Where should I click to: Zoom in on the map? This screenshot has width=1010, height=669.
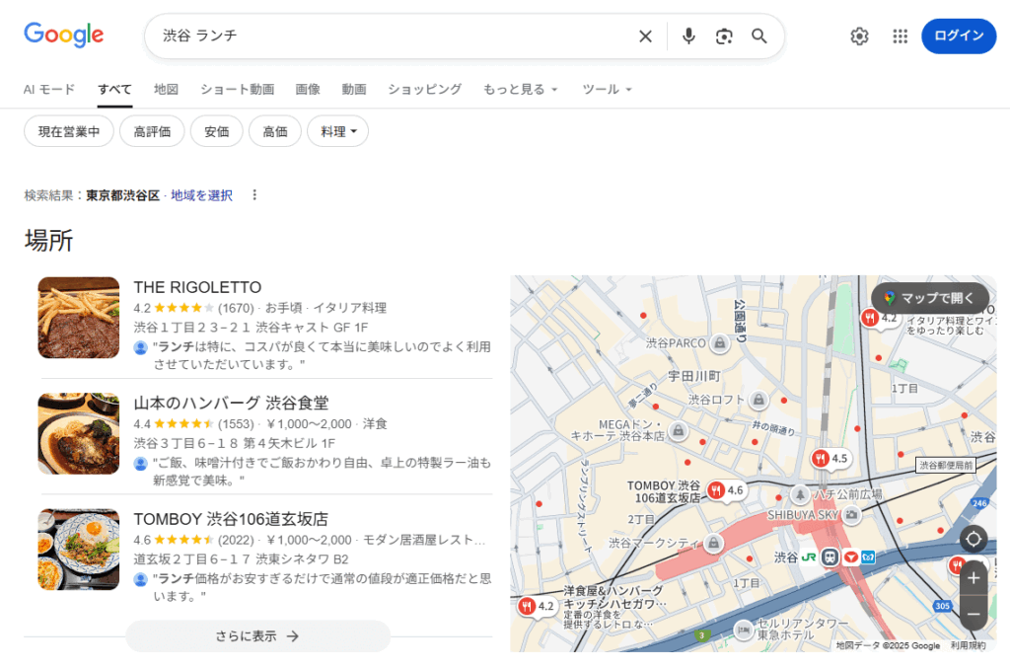(x=973, y=577)
